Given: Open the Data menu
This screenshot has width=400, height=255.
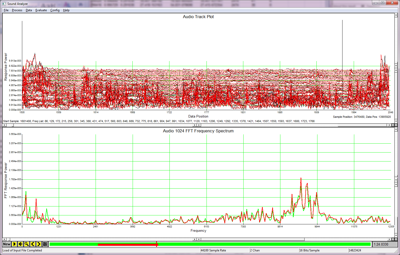Looking at the screenshot, I should point(29,10).
